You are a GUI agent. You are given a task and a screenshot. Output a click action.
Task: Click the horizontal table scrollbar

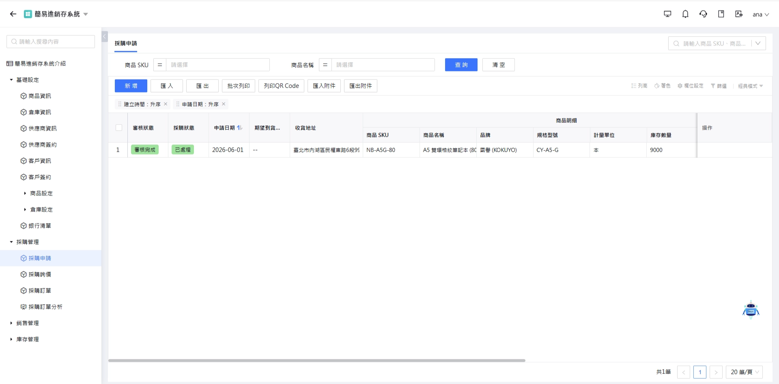pos(317,360)
